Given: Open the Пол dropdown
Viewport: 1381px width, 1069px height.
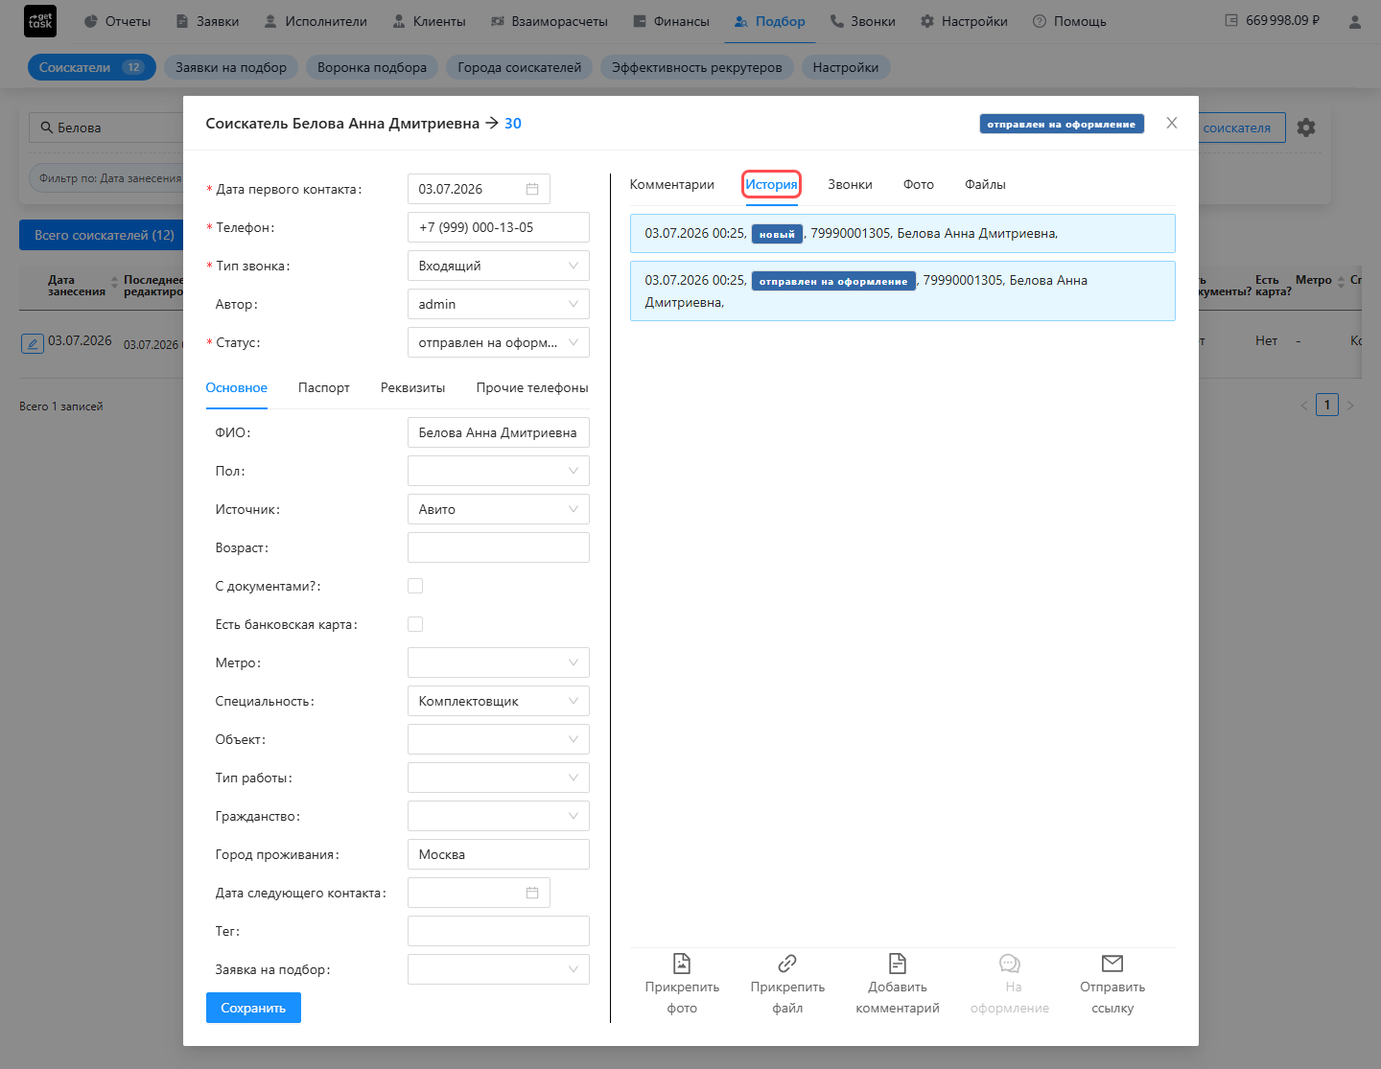Looking at the screenshot, I should coord(499,471).
